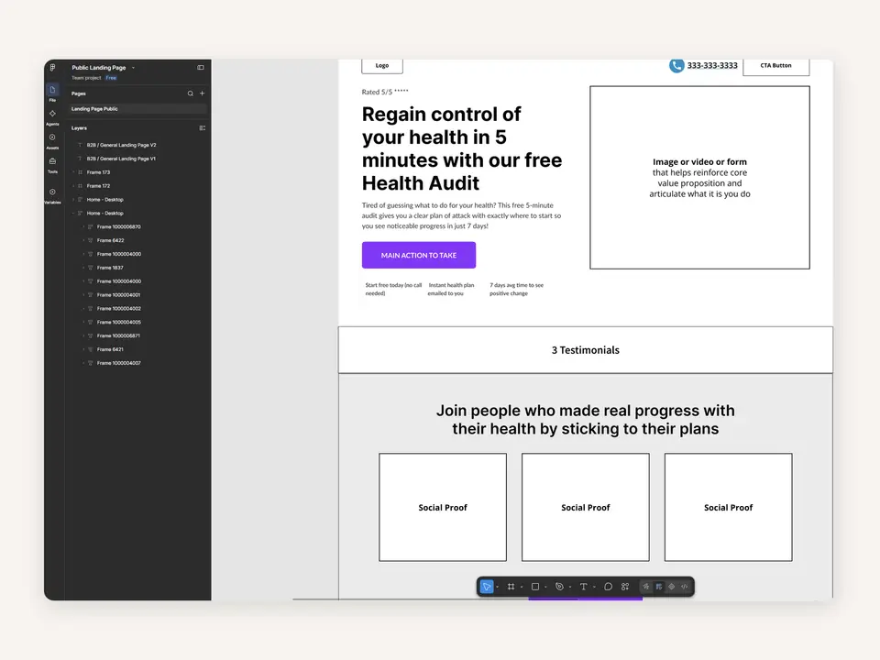Switch to Design mode in toolbar
880x660 pixels.
tap(659, 587)
